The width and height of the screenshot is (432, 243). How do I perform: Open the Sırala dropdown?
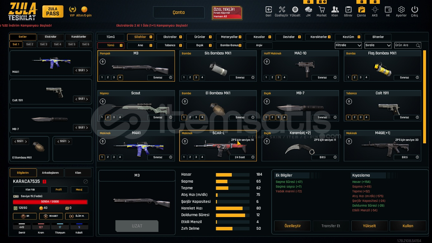(x=378, y=45)
